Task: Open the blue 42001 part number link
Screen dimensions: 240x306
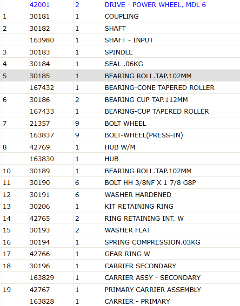Action: click(40, 5)
